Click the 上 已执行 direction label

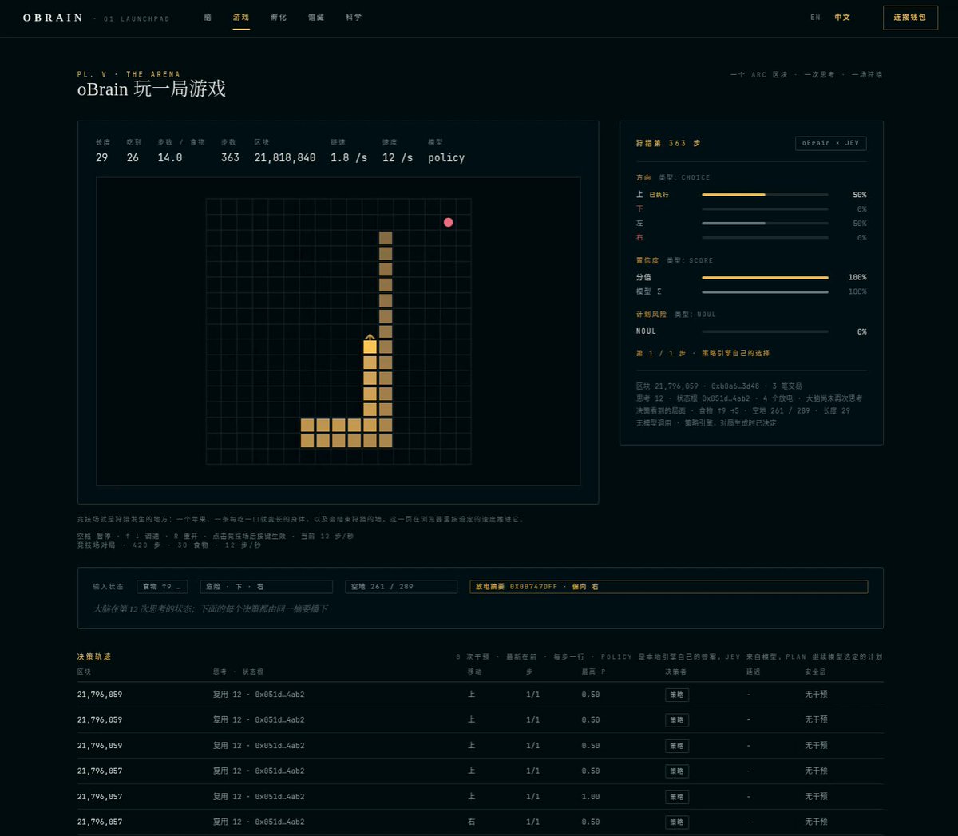click(x=652, y=195)
